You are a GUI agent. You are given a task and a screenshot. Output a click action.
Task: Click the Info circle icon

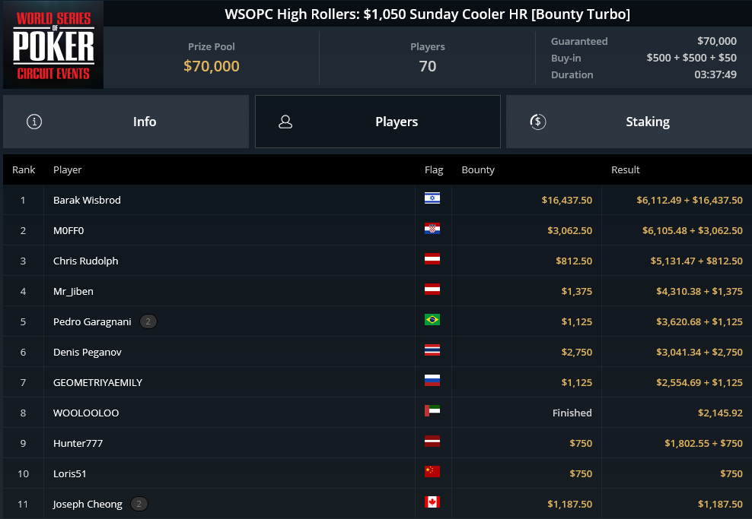tap(34, 122)
